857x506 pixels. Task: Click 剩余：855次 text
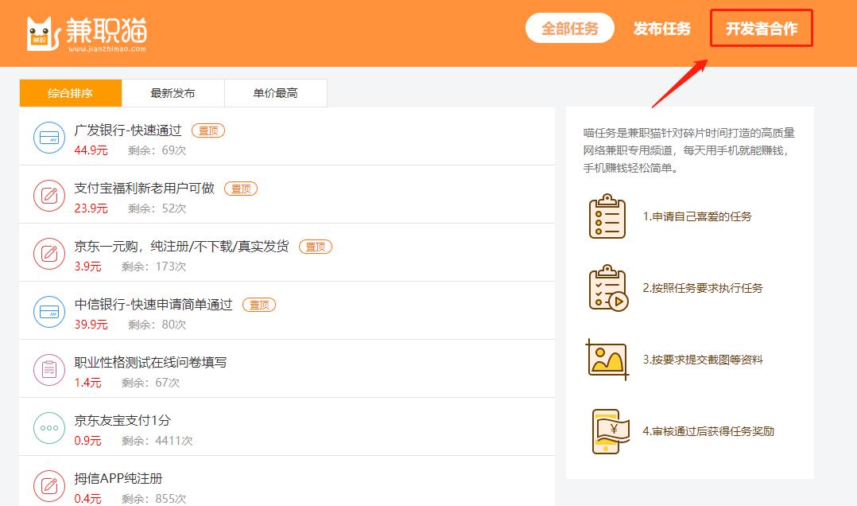(x=153, y=498)
